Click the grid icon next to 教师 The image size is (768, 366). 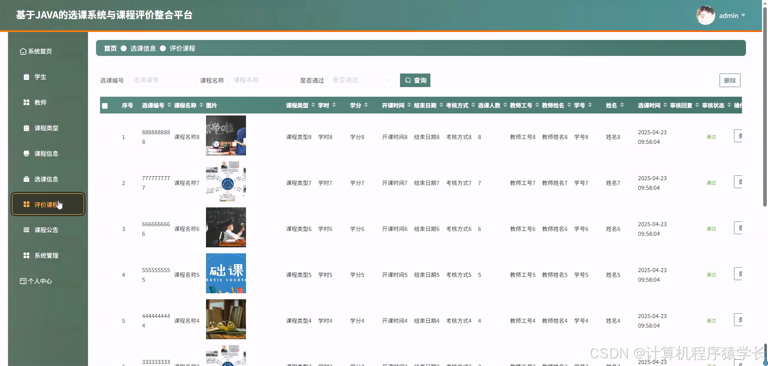click(x=26, y=102)
